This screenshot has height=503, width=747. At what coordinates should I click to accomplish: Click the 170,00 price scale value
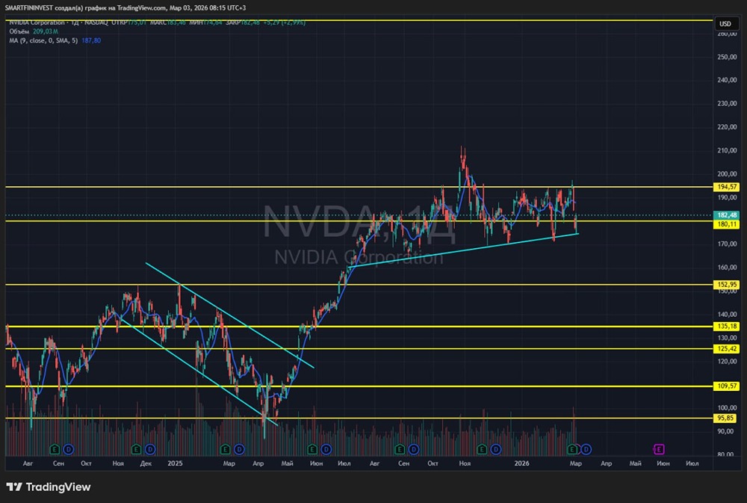click(x=727, y=244)
